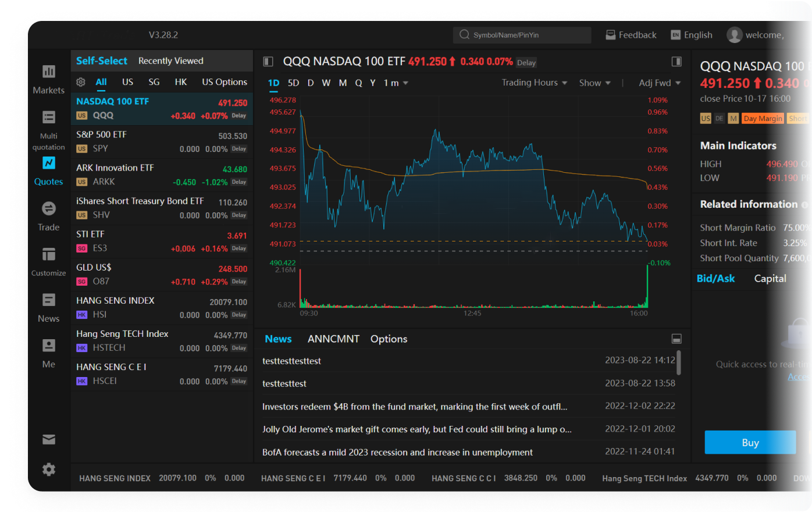The height and width of the screenshot is (512, 812).
Task: Select HANG SENG INDEX HSI row
Action: (162, 308)
